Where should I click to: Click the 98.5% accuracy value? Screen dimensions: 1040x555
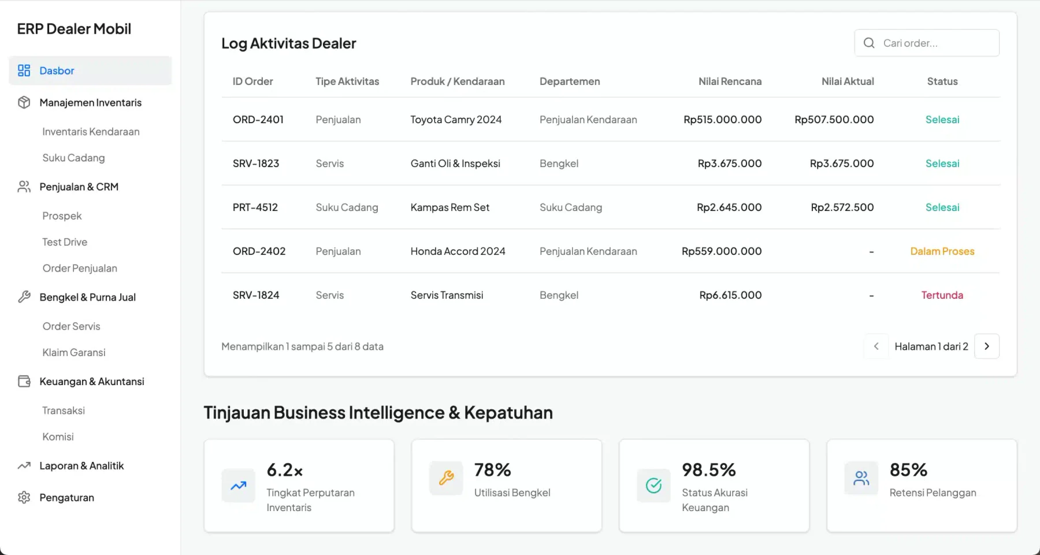tap(709, 470)
